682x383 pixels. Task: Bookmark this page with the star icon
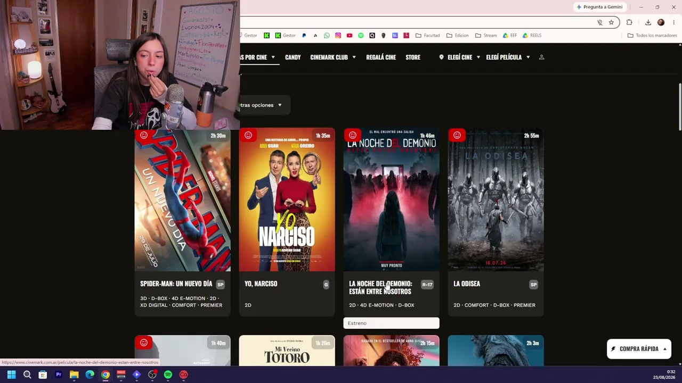click(611, 22)
